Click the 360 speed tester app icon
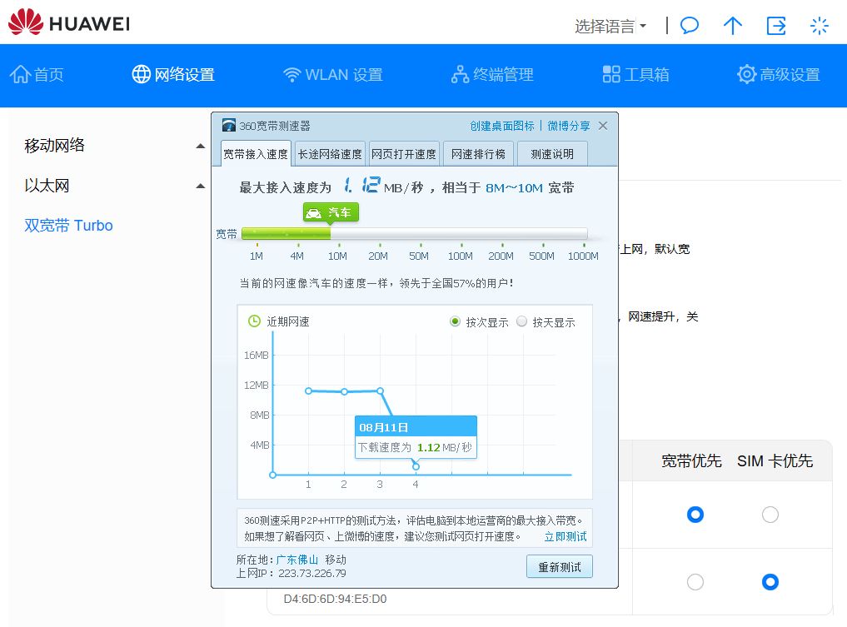This screenshot has height=627, width=847. pos(228,125)
